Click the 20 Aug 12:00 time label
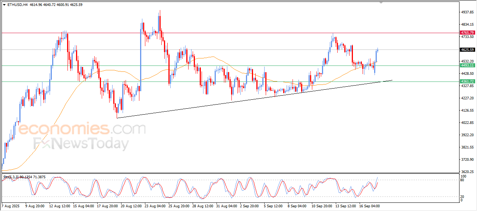 (131, 206)
